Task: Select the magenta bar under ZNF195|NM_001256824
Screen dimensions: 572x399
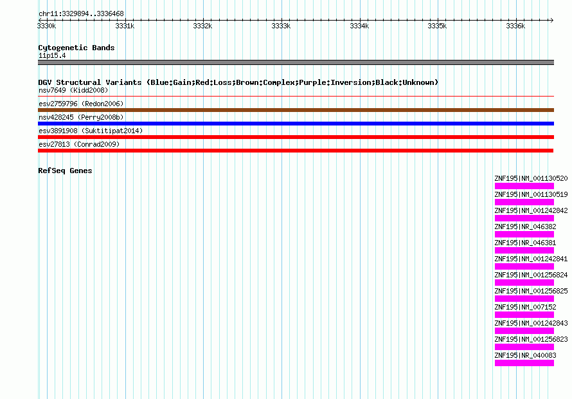Action: (x=524, y=283)
